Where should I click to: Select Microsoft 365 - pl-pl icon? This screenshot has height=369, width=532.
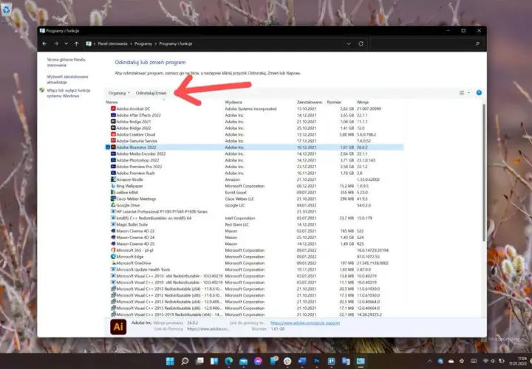click(113, 250)
